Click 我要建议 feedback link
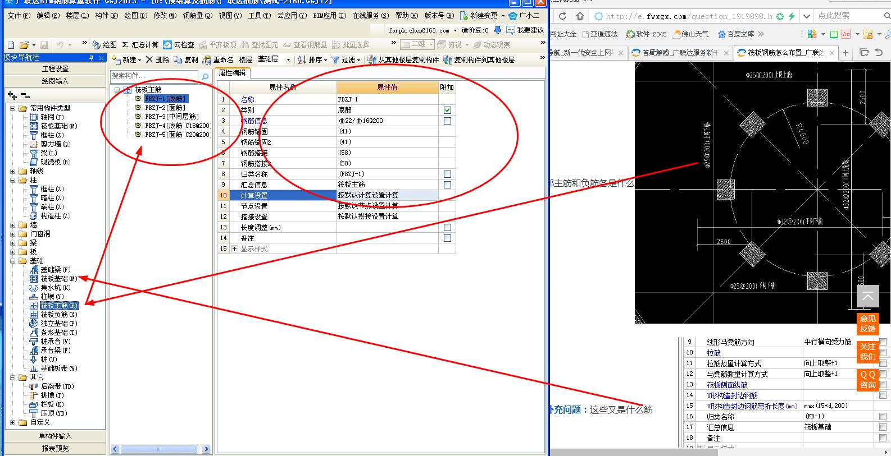The image size is (891, 456). coord(525,30)
